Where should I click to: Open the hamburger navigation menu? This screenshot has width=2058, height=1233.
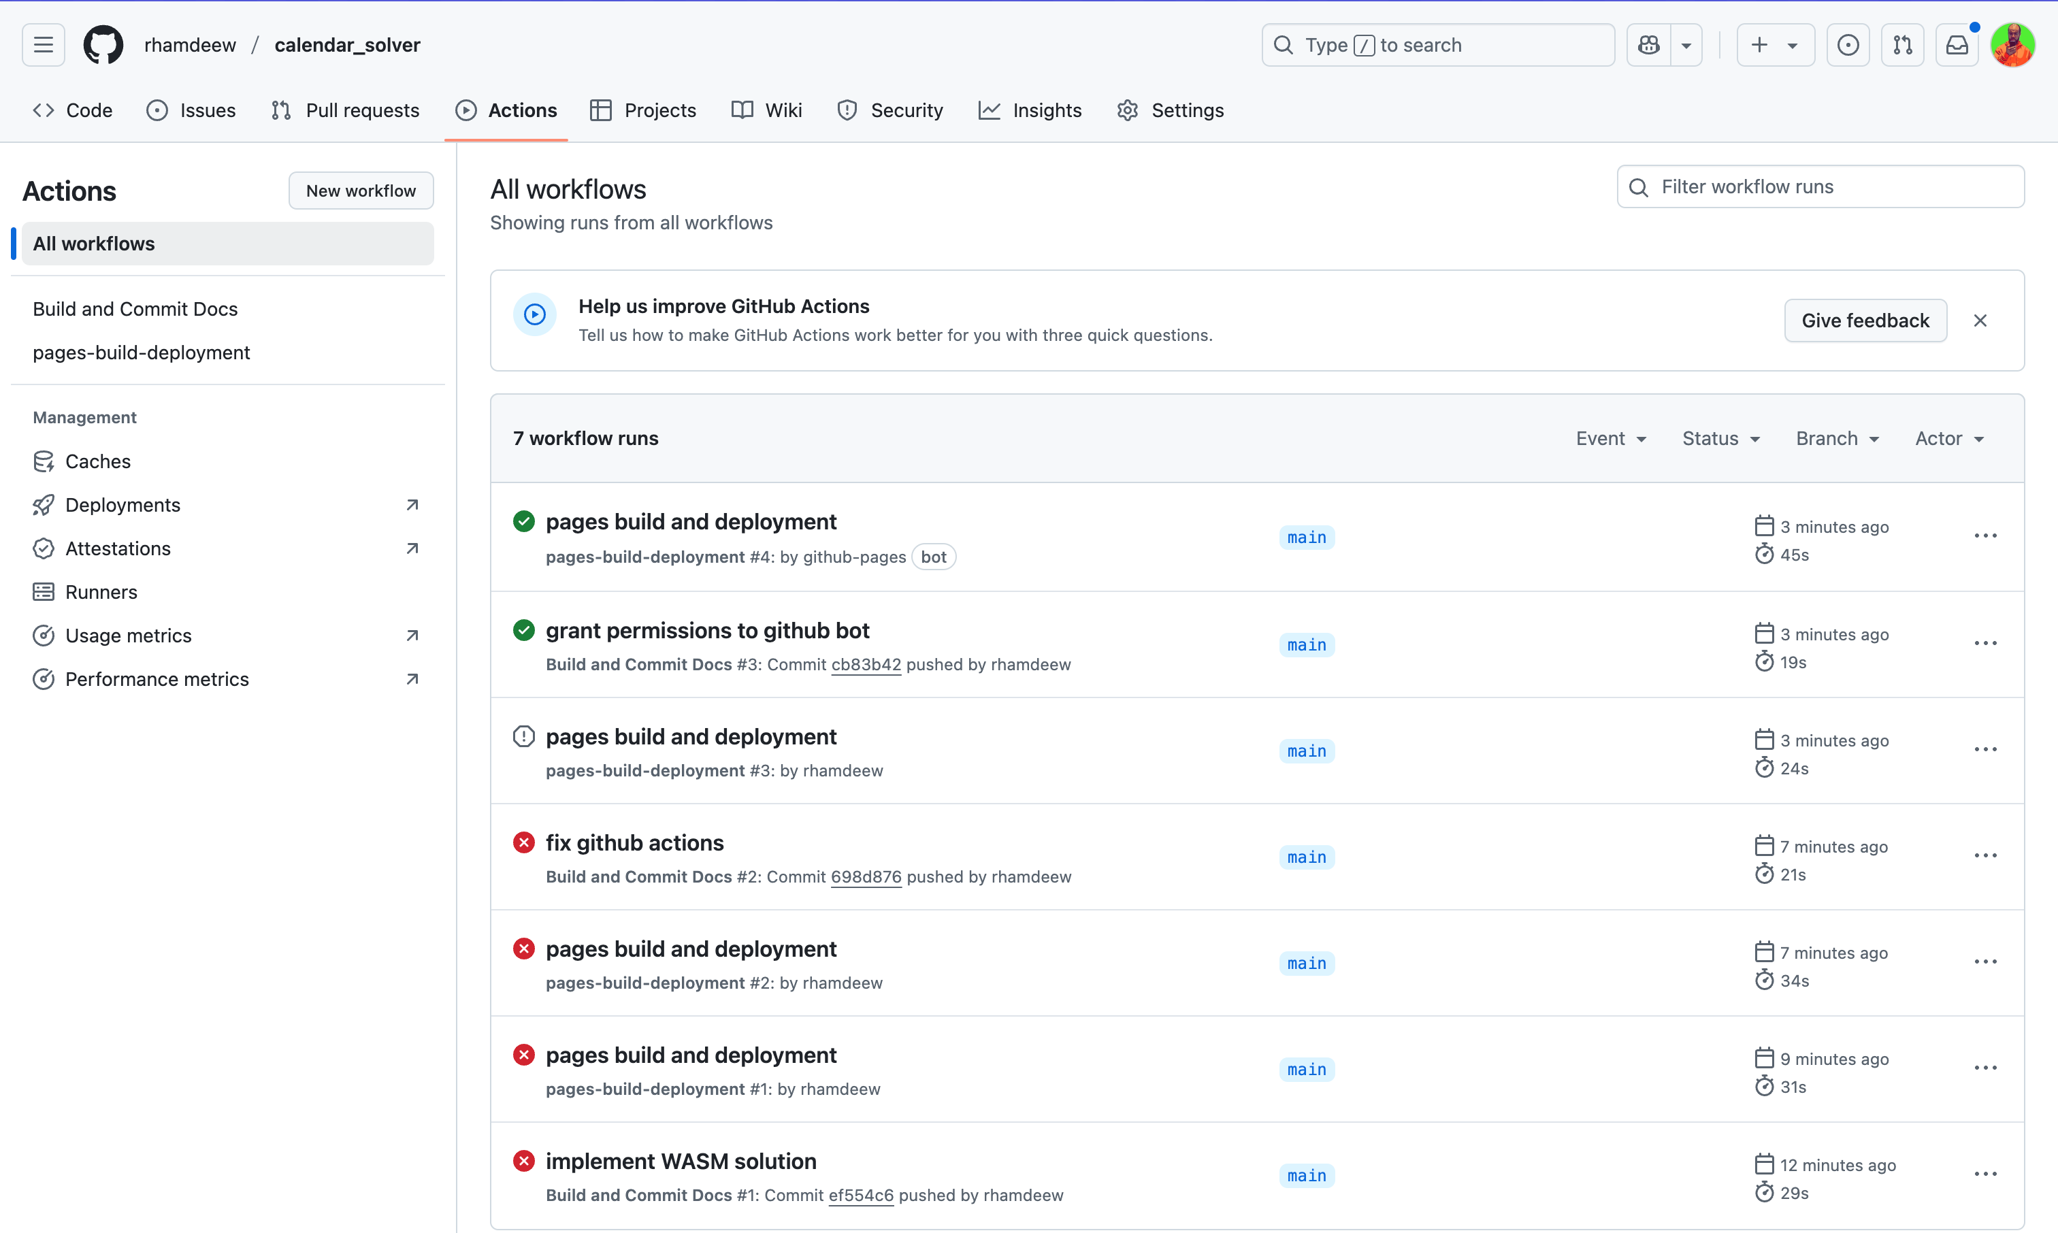(x=43, y=45)
